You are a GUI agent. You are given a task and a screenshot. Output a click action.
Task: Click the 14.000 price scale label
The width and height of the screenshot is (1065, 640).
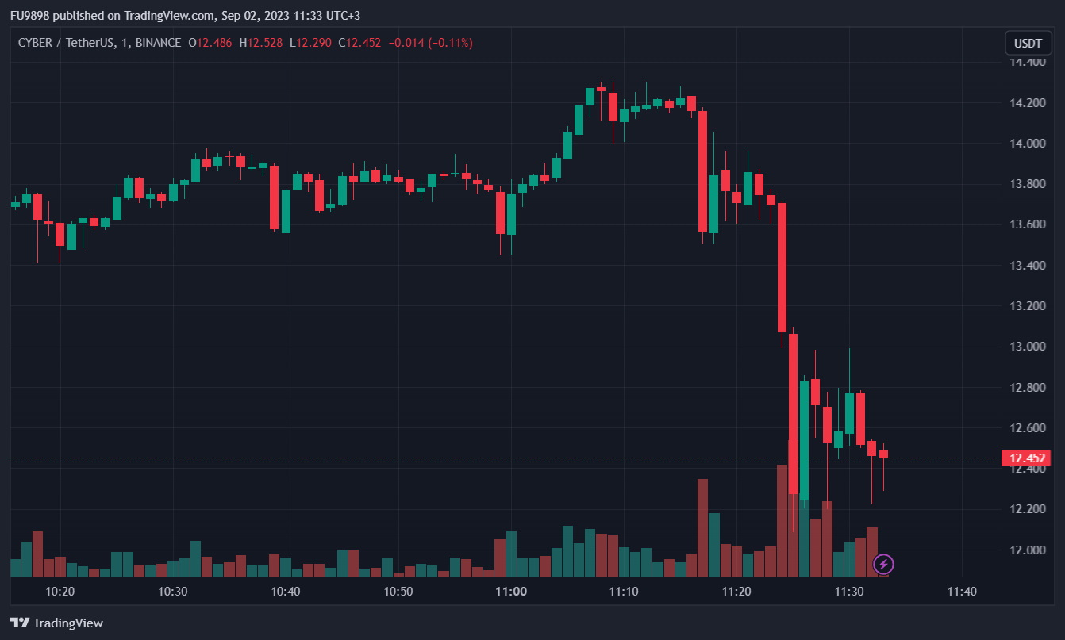click(1025, 144)
